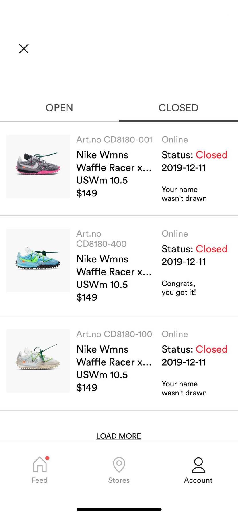The width and height of the screenshot is (238, 516).
Task: Tap the LOAD MORE link
Action: click(x=118, y=436)
